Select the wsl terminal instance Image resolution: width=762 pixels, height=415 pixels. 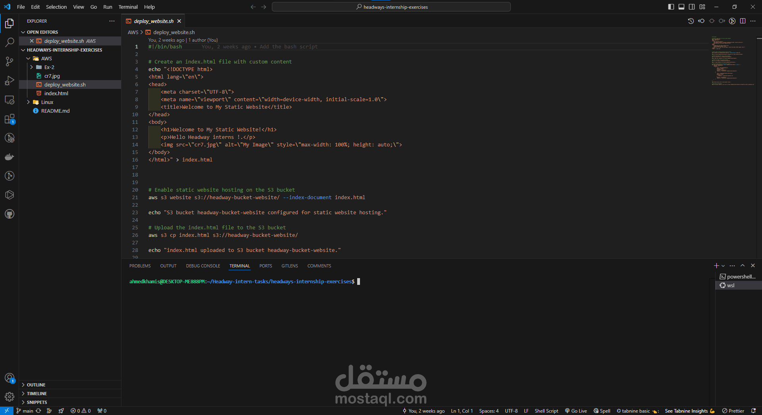click(738, 285)
